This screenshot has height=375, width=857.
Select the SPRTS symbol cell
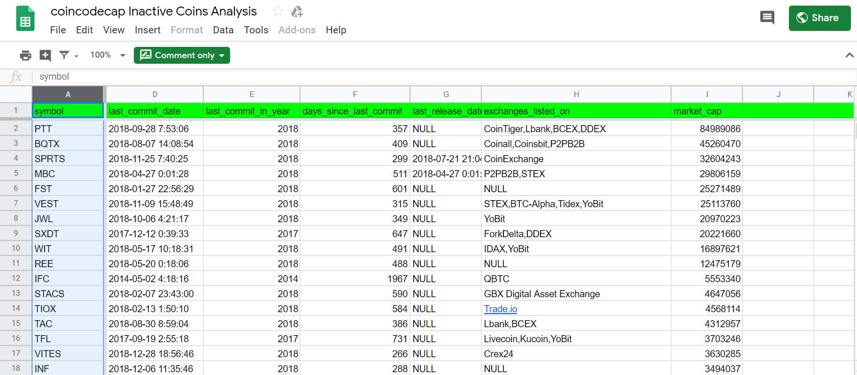(68, 158)
